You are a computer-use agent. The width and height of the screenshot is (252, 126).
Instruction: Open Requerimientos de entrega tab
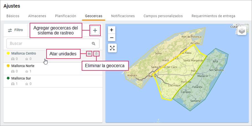pos(213,16)
